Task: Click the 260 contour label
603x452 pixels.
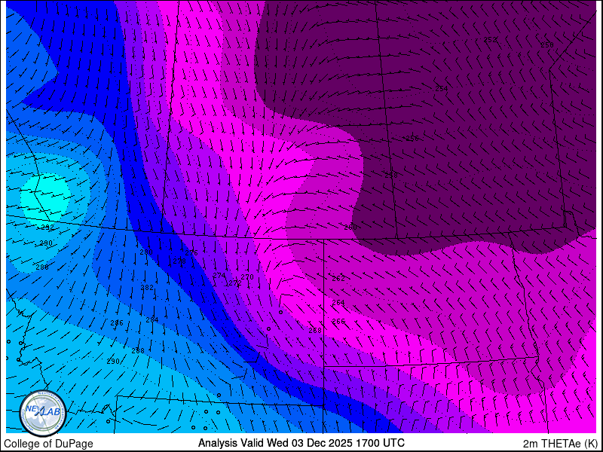Action: tap(350, 228)
